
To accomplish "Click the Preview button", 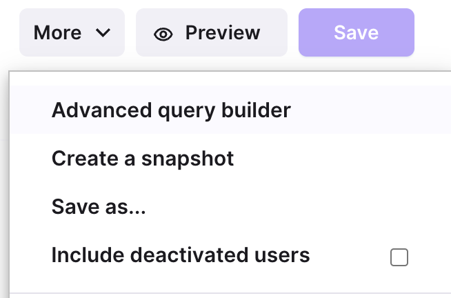I will click(212, 32).
